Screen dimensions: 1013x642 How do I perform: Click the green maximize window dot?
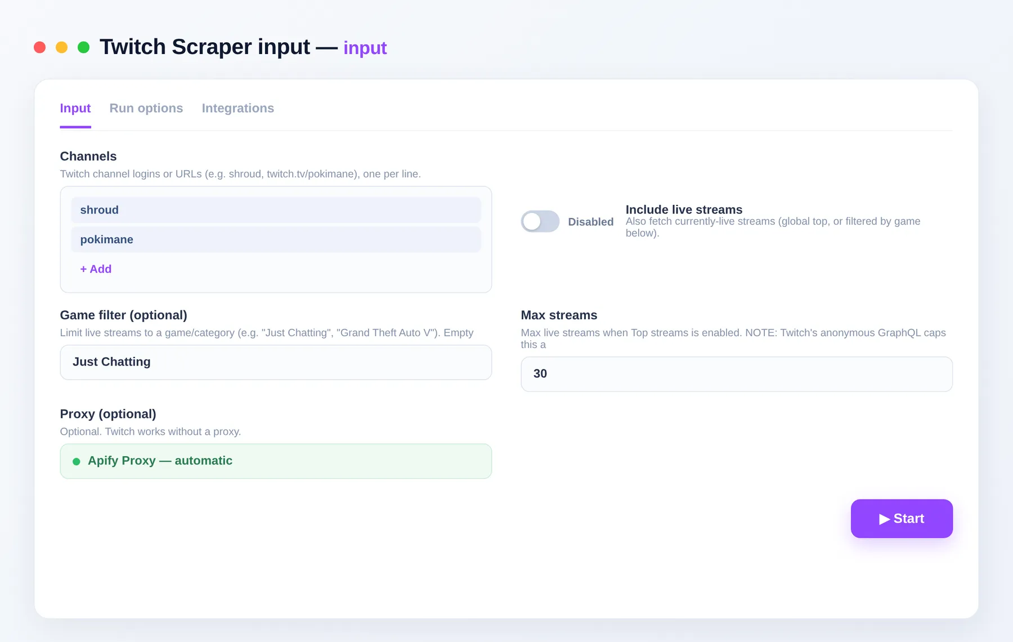pos(84,47)
